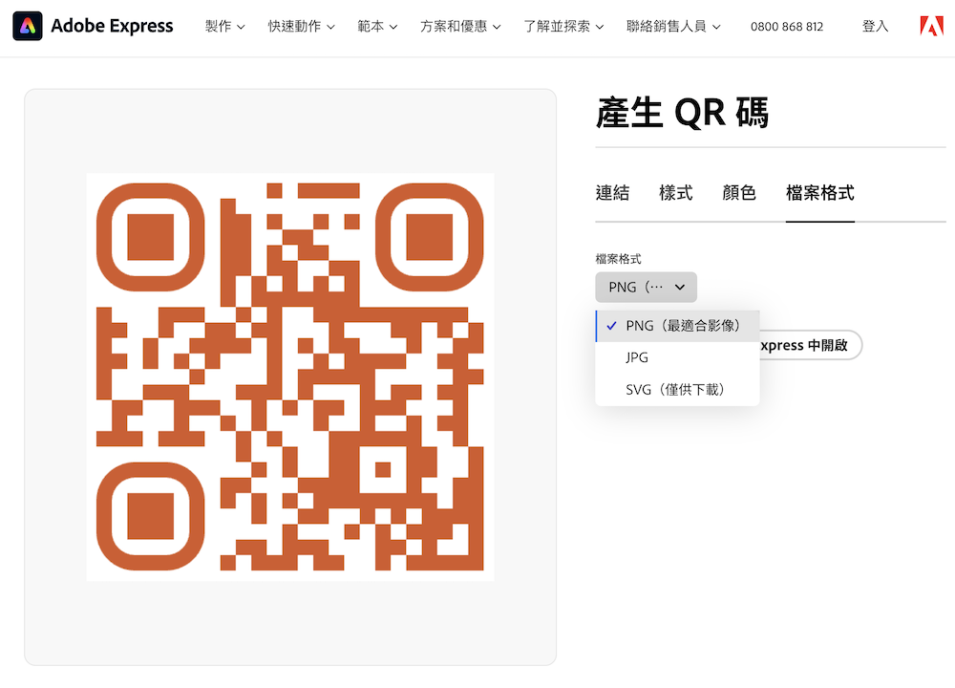Select the 檔案格式 tab
This screenshot has height=688, width=955.
click(x=819, y=193)
